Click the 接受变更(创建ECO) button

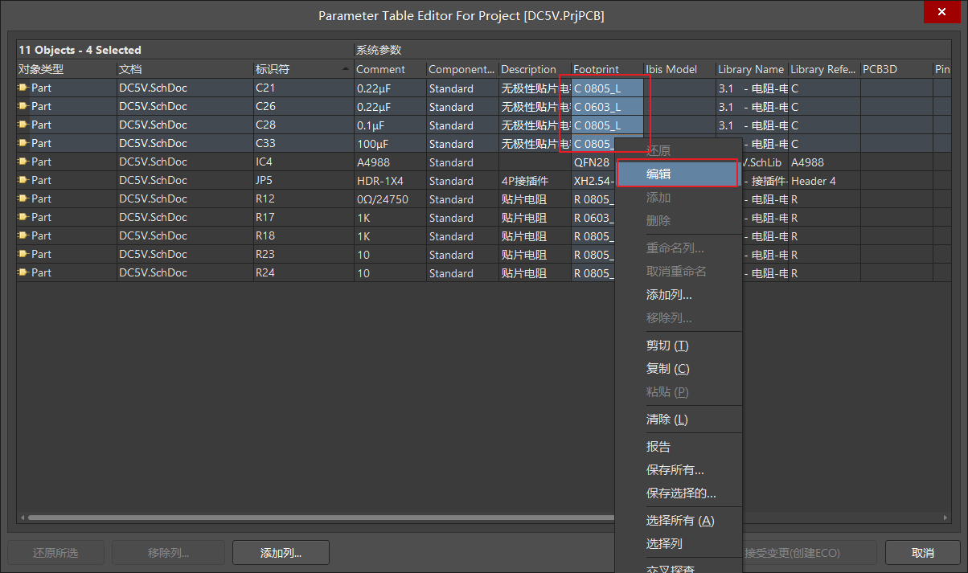(809, 553)
